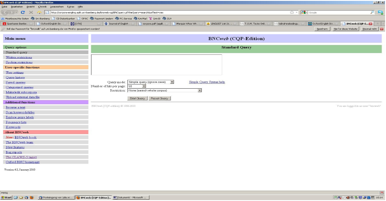This screenshot has height=201, width=386.
Task: Switch to Dokument1 Microsoft Word taskbar item
Action: tap(131, 197)
